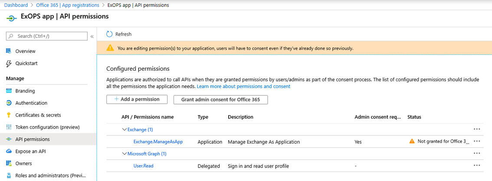Open Token configuration (preview)
492x181 pixels.
click(x=48, y=127)
